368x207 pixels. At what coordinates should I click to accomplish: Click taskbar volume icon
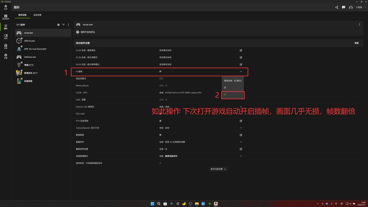pos(350,204)
